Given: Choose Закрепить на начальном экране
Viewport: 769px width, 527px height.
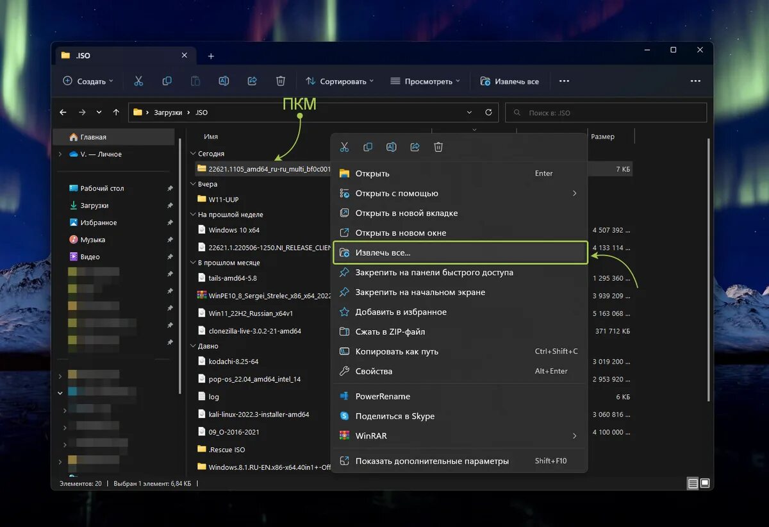Looking at the screenshot, I should click(x=459, y=292).
